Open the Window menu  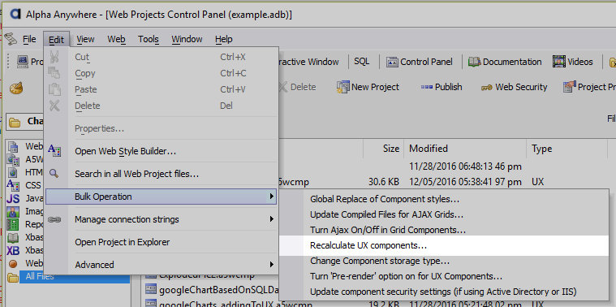pyautogui.click(x=187, y=39)
